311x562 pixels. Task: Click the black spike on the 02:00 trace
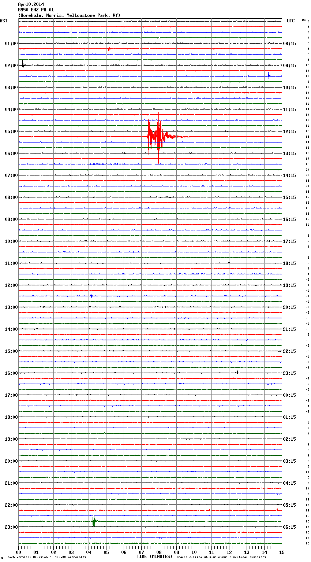23,65
